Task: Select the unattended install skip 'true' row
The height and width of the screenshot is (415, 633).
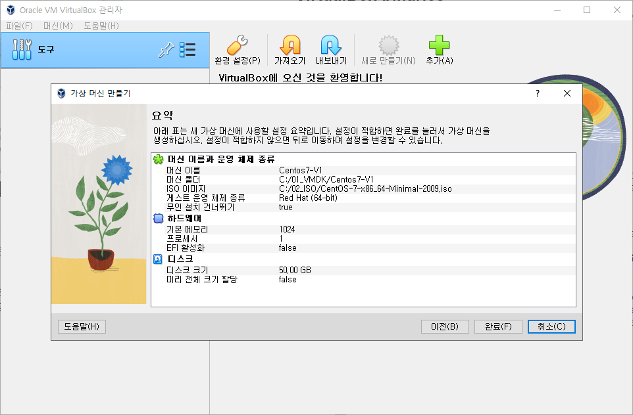Action: [x=363, y=207]
